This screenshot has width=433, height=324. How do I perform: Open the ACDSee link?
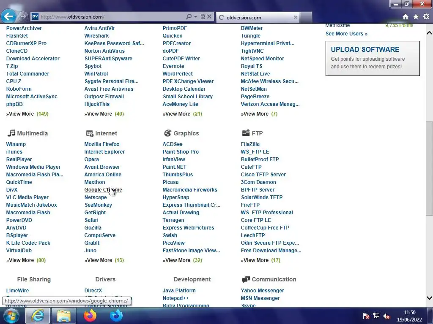173,144
